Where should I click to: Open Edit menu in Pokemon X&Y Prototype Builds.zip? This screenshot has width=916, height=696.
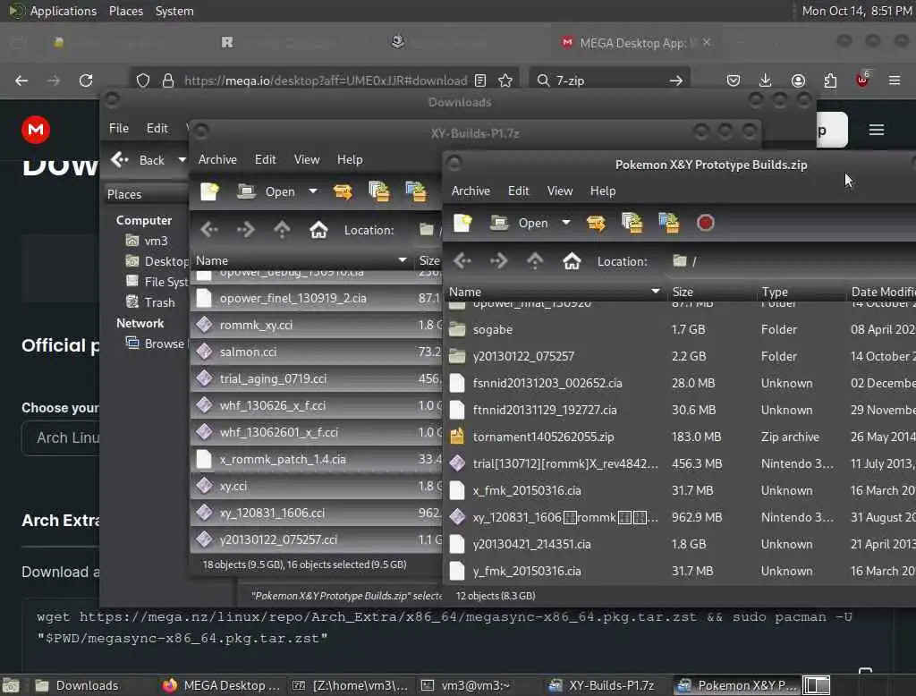point(518,191)
